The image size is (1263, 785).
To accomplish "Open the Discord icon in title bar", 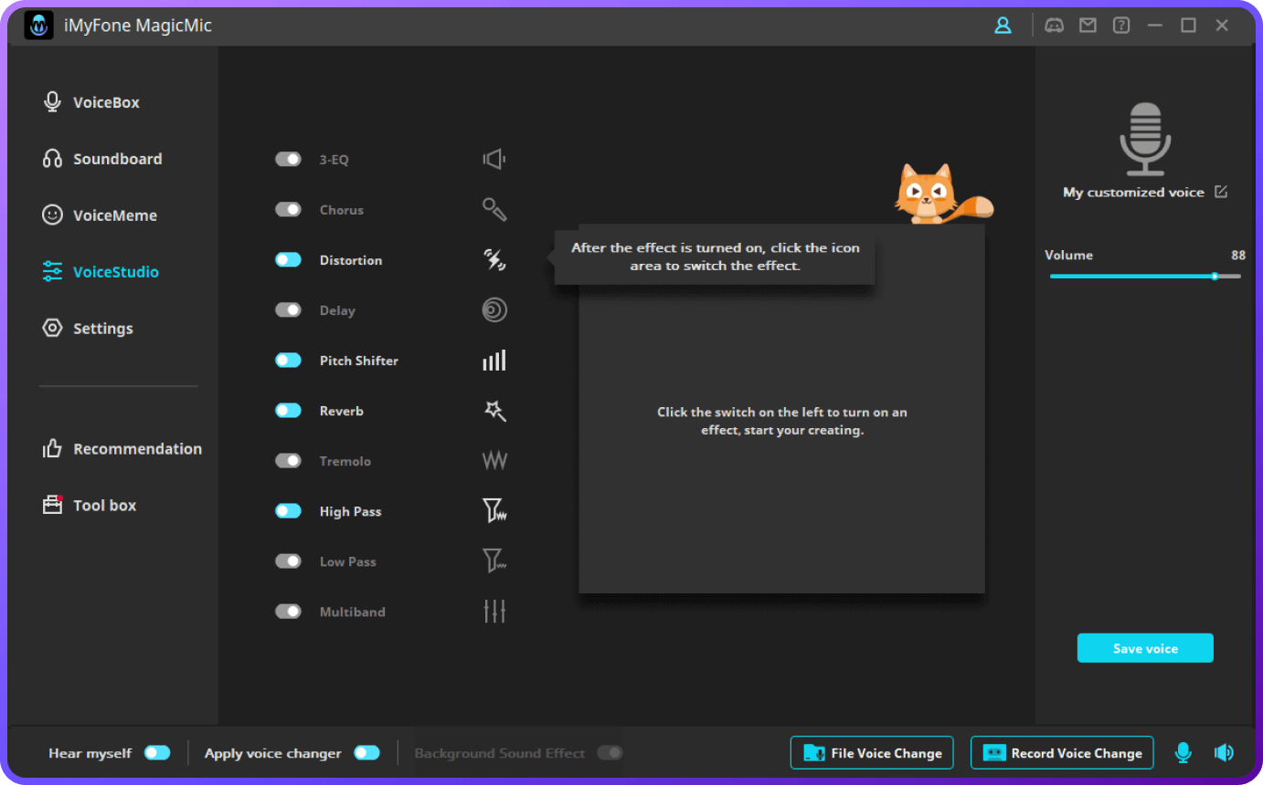I will pyautogui.click(x=1055, y=26).
